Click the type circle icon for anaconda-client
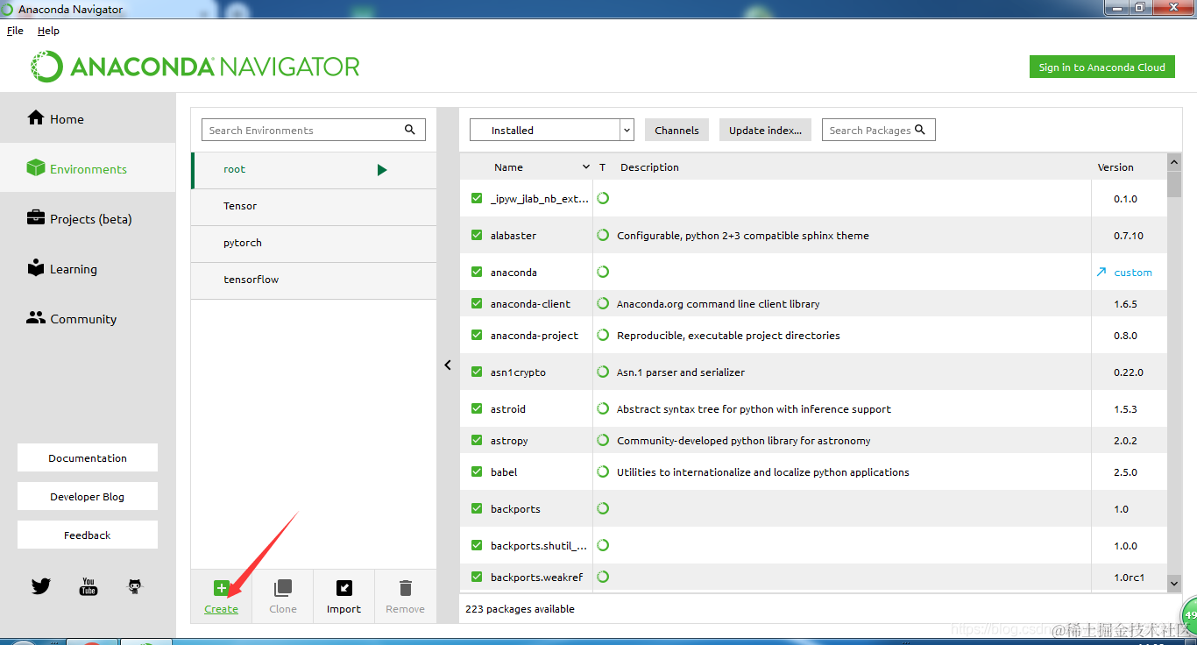1197x645 pixels. pyautogui.click(x=603, y=303)
